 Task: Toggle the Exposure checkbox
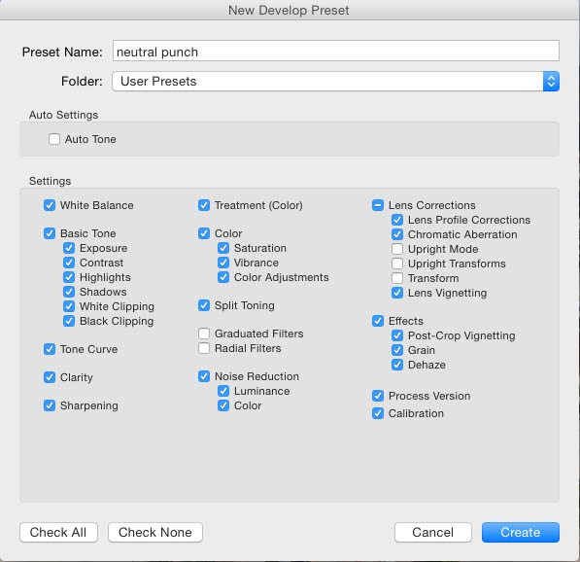point(69,248)
